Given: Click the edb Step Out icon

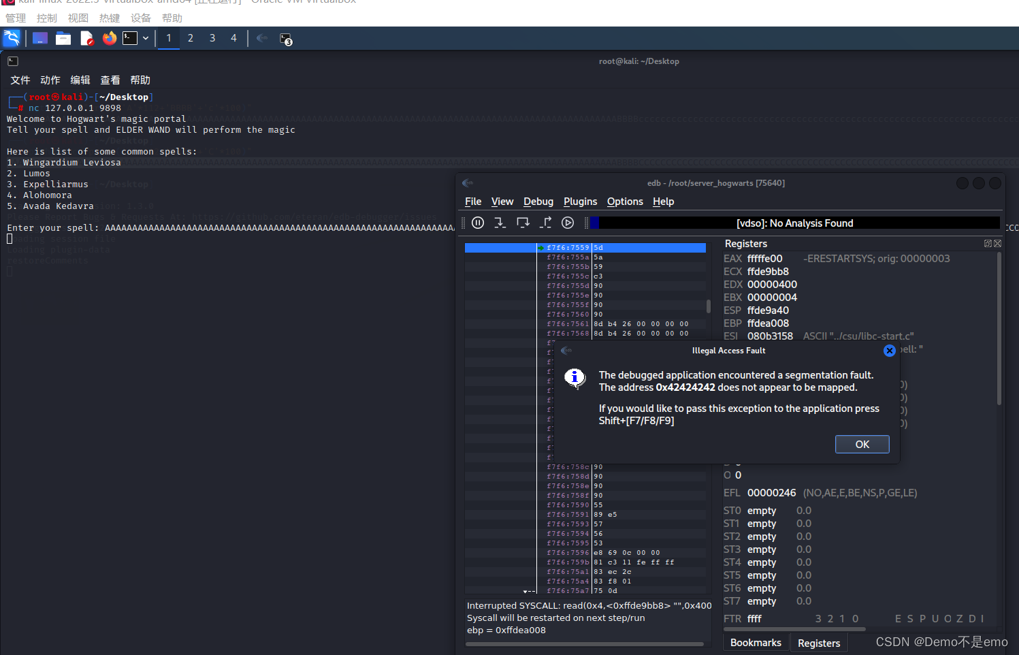Looking at the screenshot, I should point(545,223).
